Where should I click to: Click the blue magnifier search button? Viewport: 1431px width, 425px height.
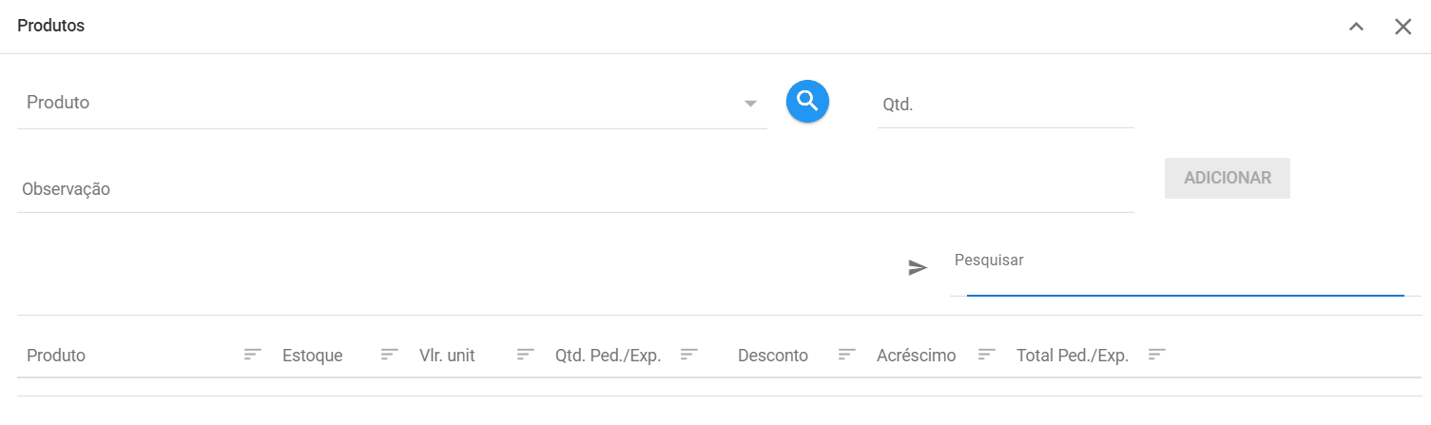pyautogui.click(x=807, y=101)
